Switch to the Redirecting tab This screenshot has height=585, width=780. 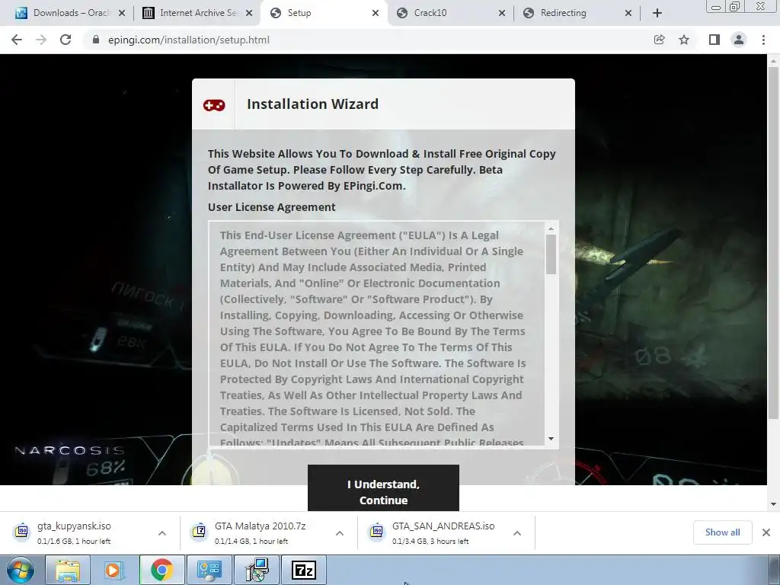click(x=577, y=13)
